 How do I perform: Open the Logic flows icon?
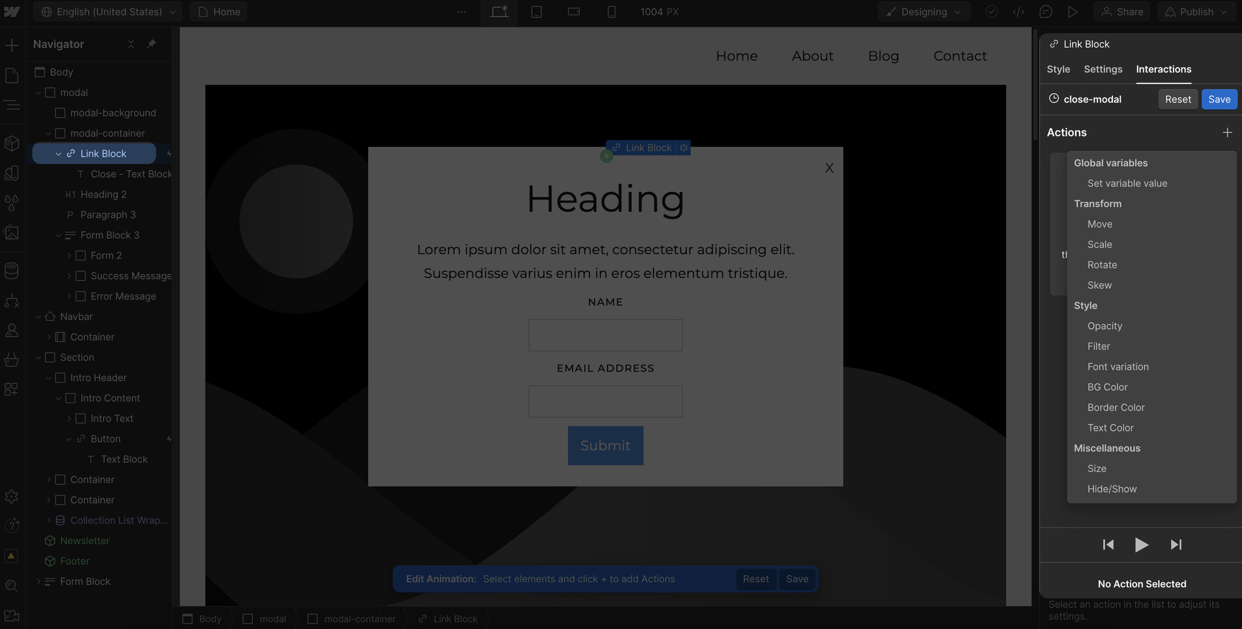(12, 300)
